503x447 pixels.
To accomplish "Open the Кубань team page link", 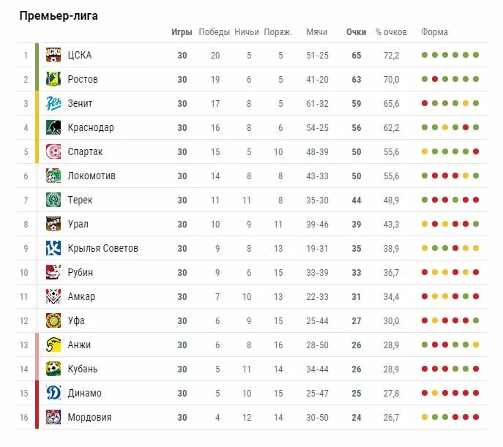I will (x=83, y=369).
